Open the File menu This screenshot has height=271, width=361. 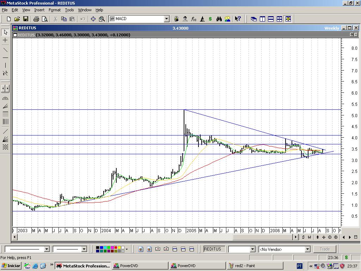(x=5, y=10)
